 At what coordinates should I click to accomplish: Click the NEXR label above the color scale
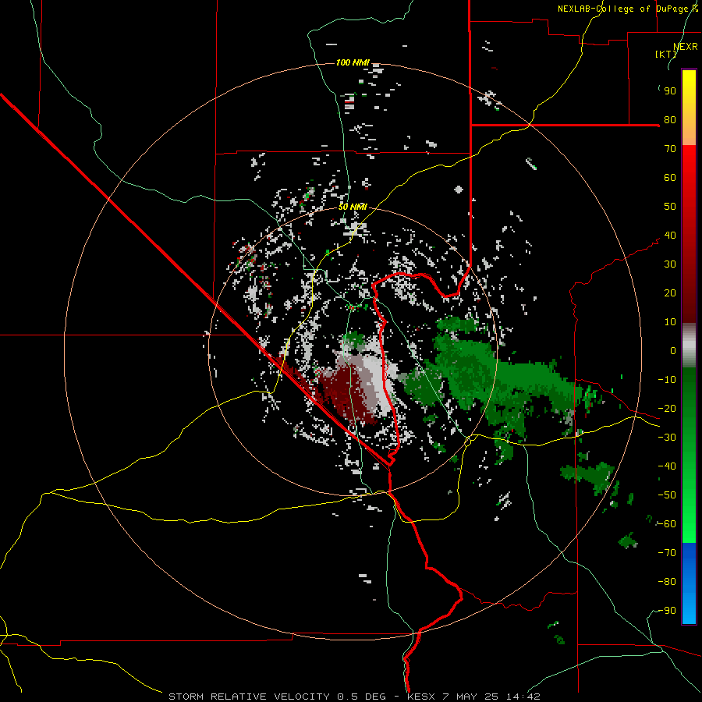tap(686, 47)
